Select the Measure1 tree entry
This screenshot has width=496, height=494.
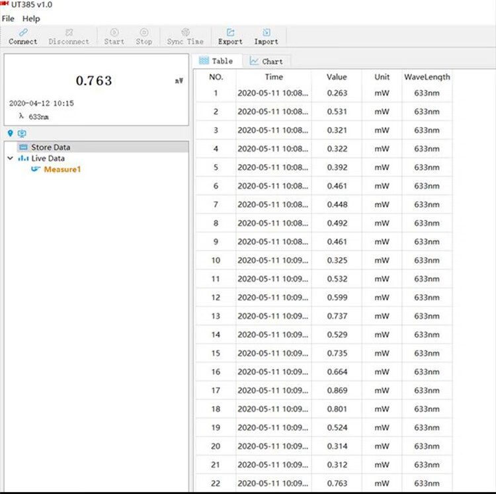pyautogui.click(x=62, y=170)
